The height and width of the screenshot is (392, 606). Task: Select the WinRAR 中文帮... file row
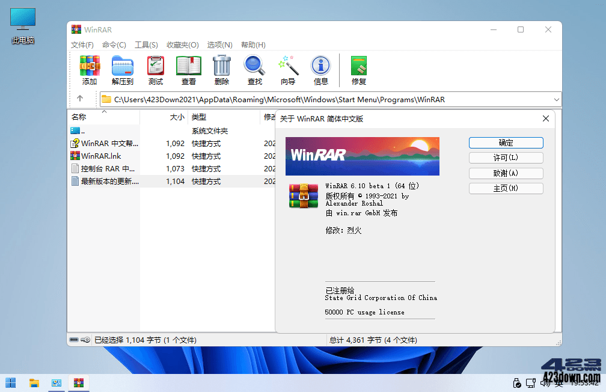tap(171, 144)
